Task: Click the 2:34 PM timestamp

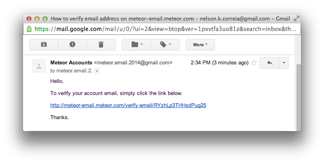Action: [200, 63]
